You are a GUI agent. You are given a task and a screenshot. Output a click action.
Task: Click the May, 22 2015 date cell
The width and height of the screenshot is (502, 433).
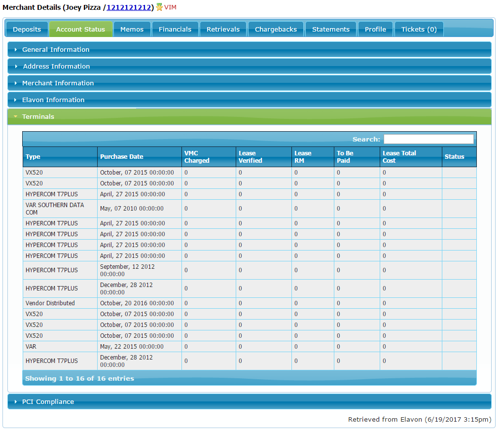(x=139, y=347)
